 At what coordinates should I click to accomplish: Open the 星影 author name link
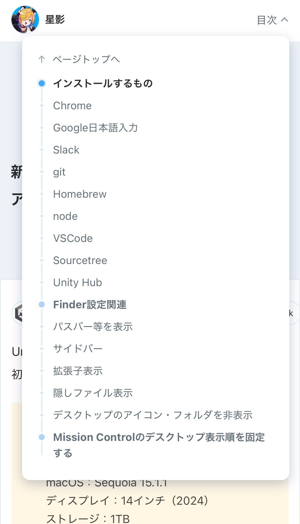55,20
